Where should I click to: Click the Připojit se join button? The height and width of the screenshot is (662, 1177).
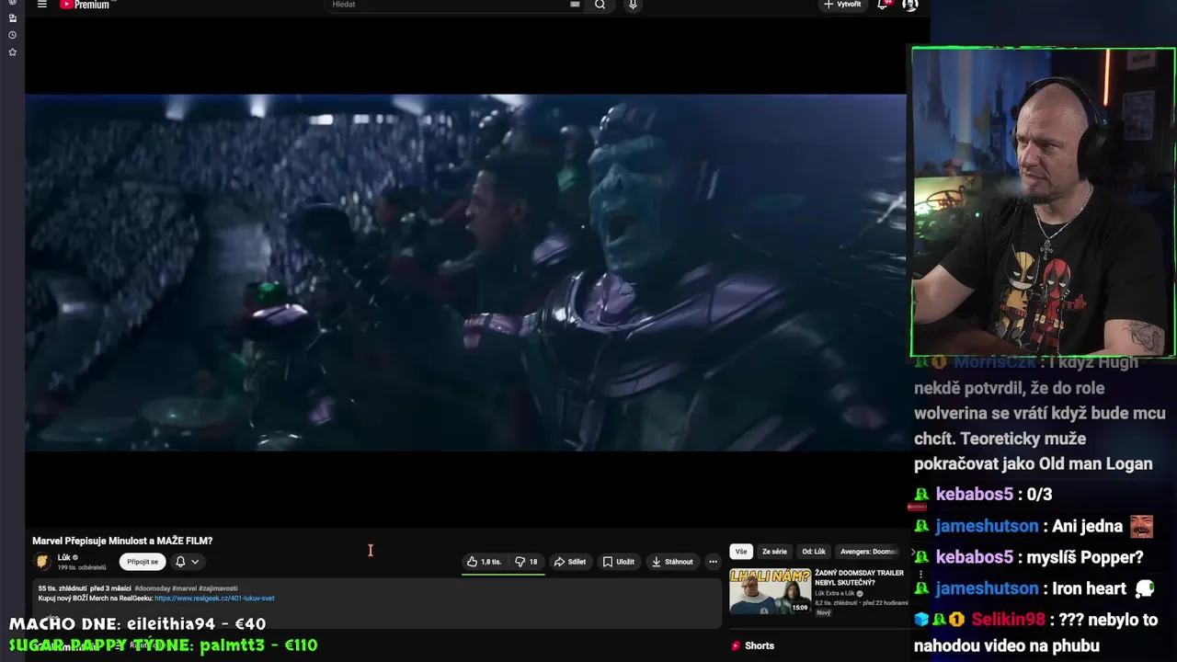pyautogui.click(x=143, y=562)
